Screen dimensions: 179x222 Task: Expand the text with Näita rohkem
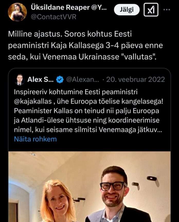35,139
